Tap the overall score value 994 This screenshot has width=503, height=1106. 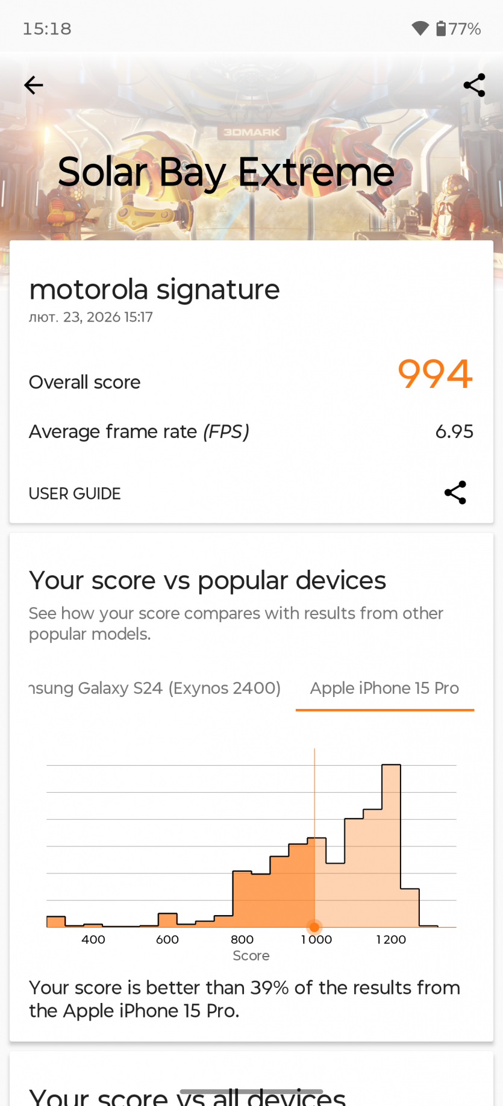[435, 374]
